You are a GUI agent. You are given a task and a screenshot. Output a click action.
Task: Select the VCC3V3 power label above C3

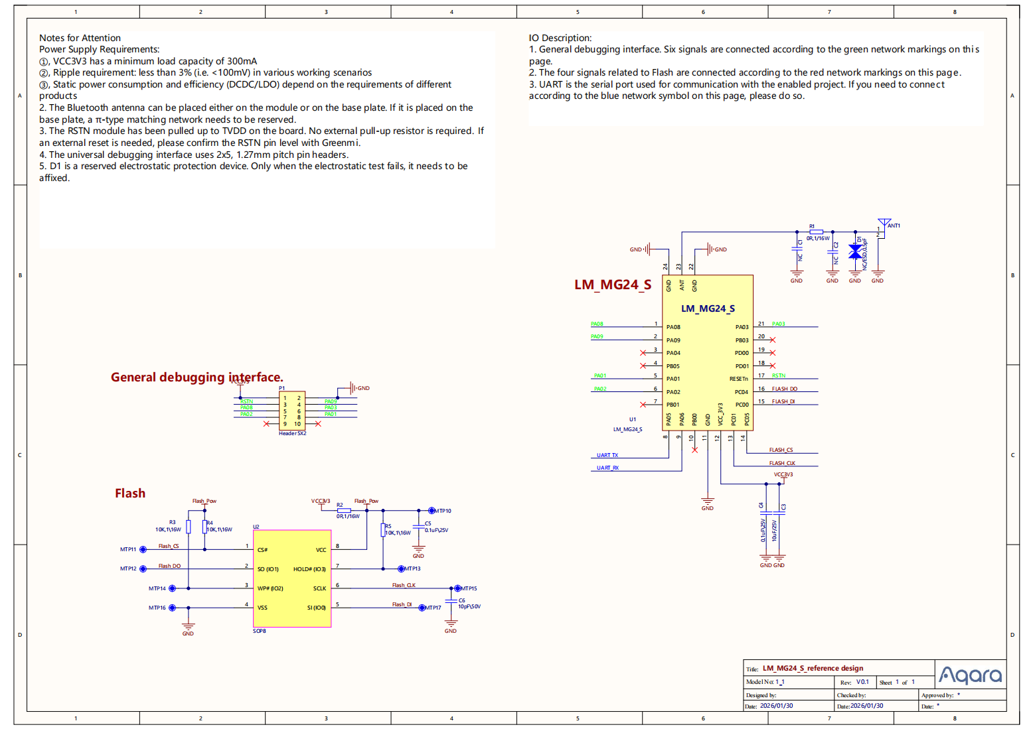tap(783, 474)
